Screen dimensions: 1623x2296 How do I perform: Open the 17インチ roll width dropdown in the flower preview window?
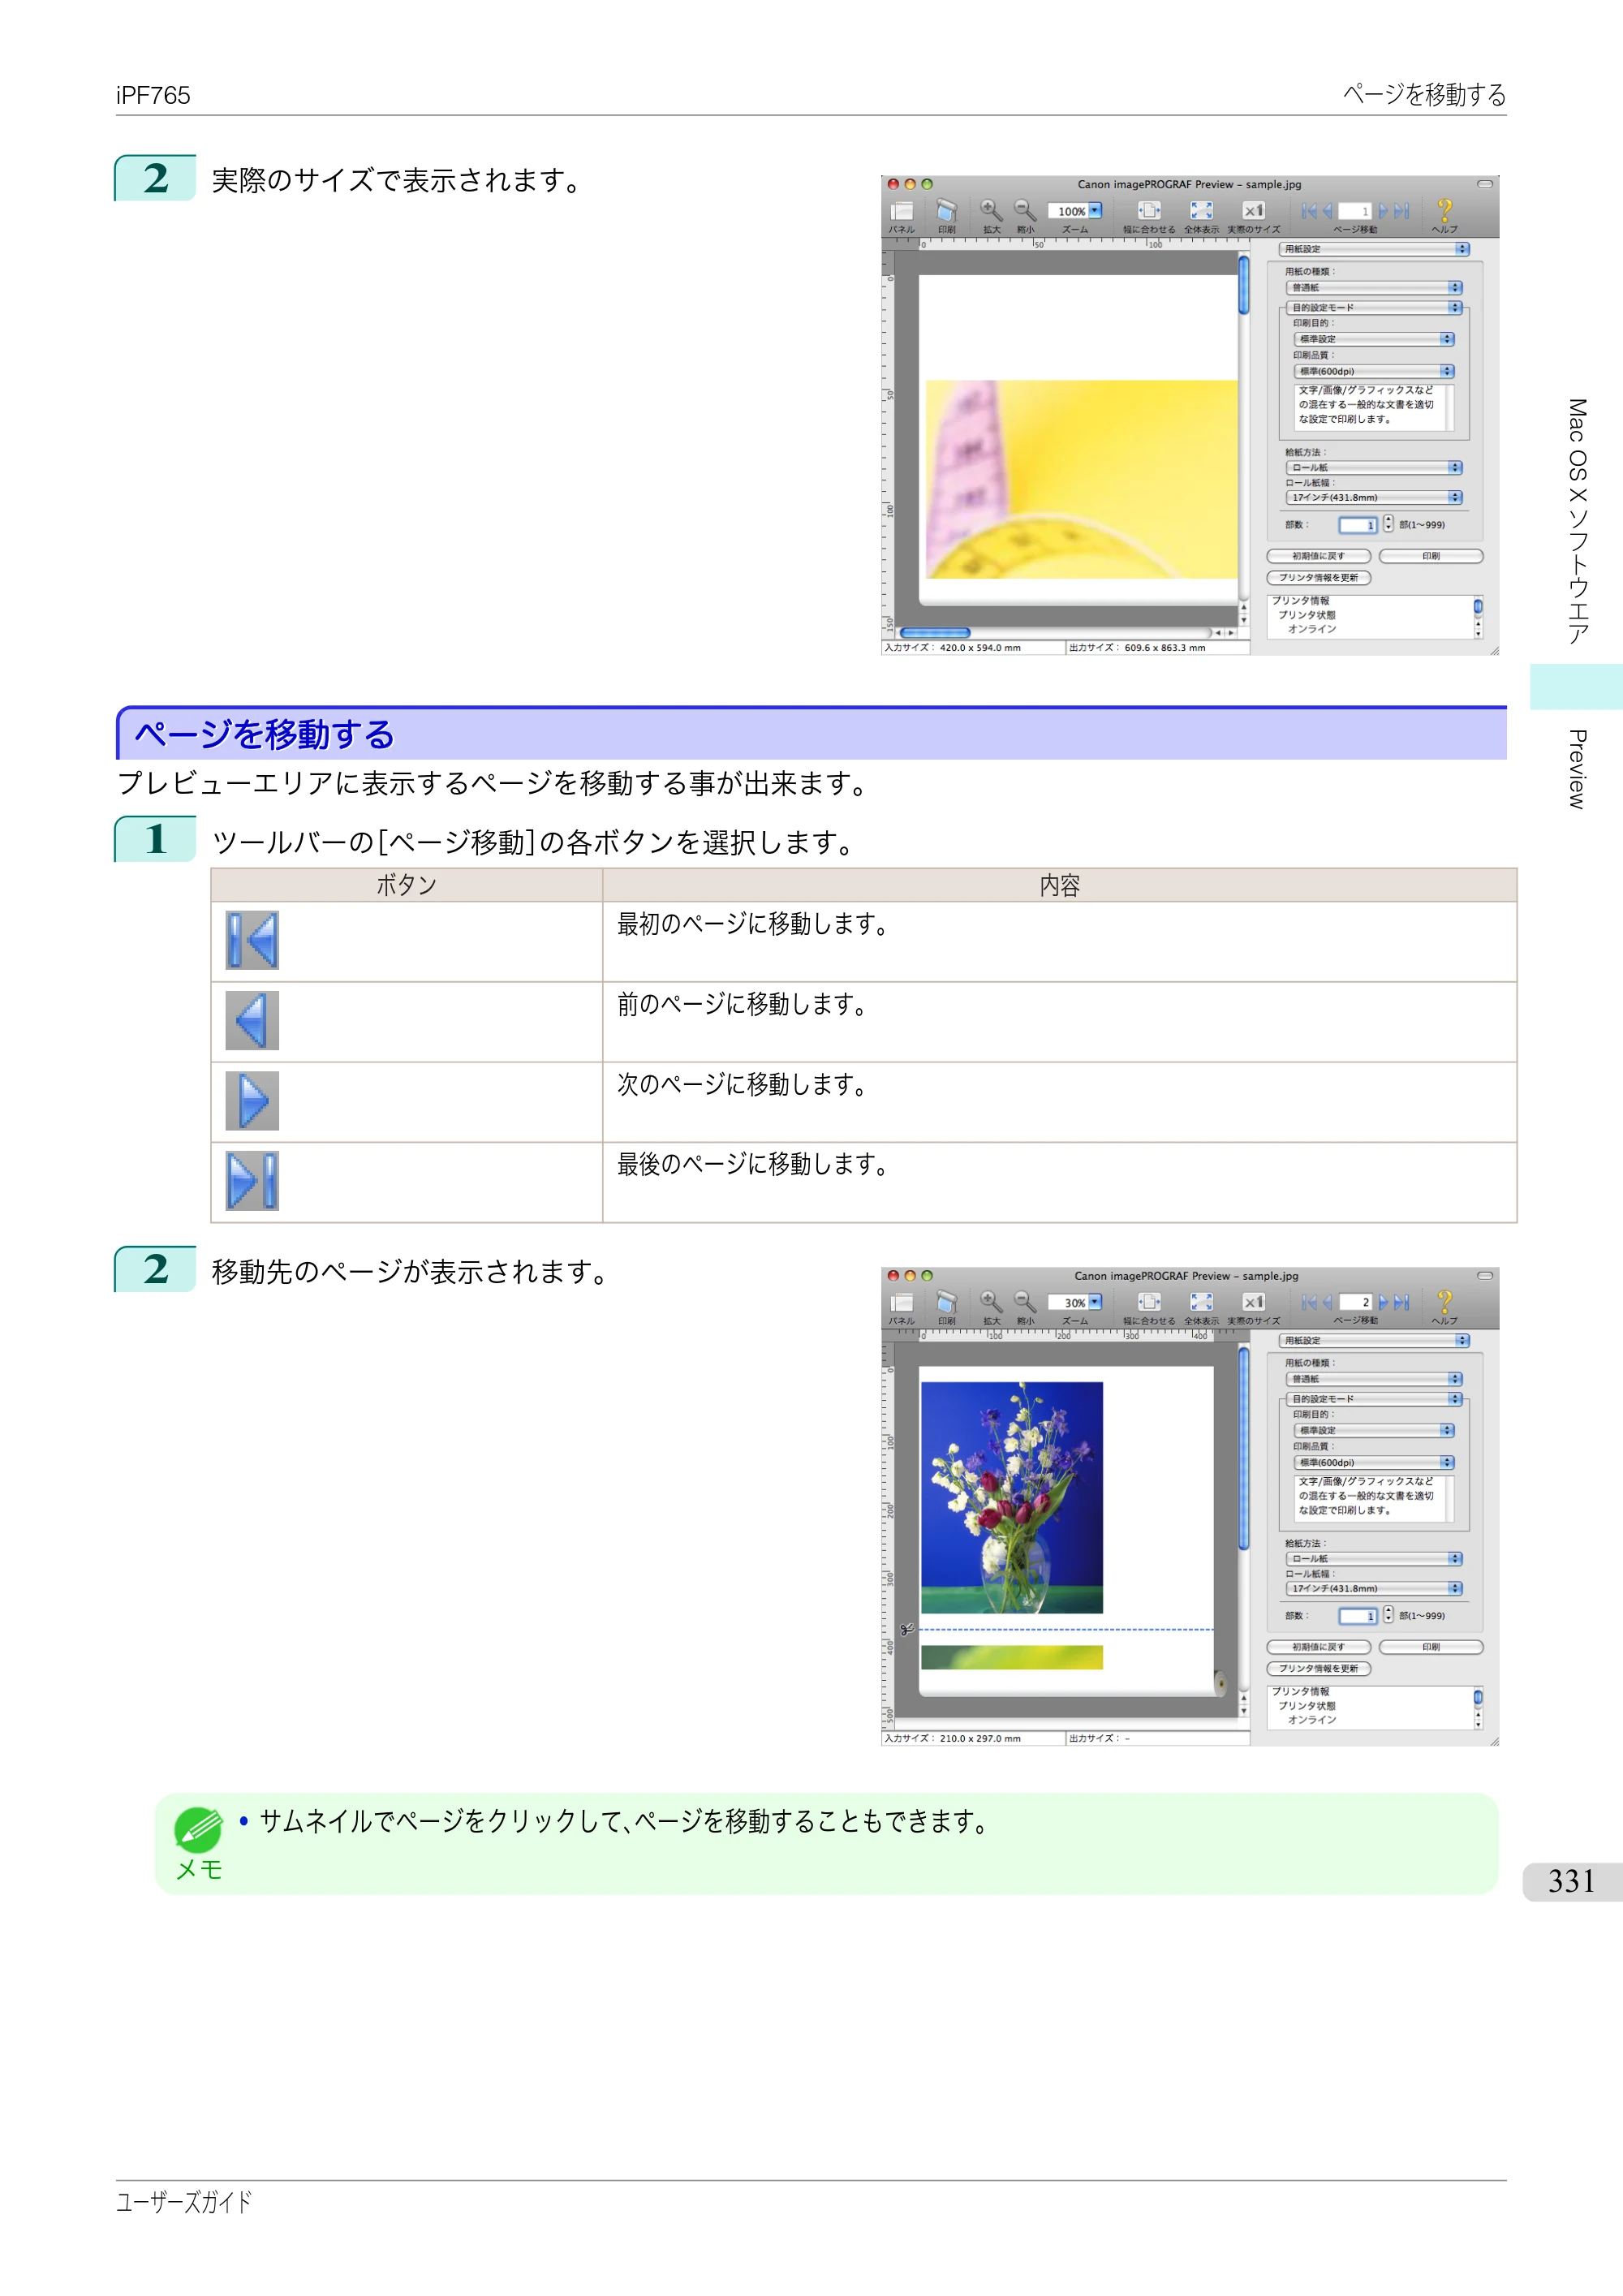pos(1374,1588)
